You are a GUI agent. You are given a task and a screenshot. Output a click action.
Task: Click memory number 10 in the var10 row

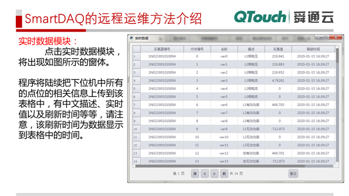coord(197,137)
